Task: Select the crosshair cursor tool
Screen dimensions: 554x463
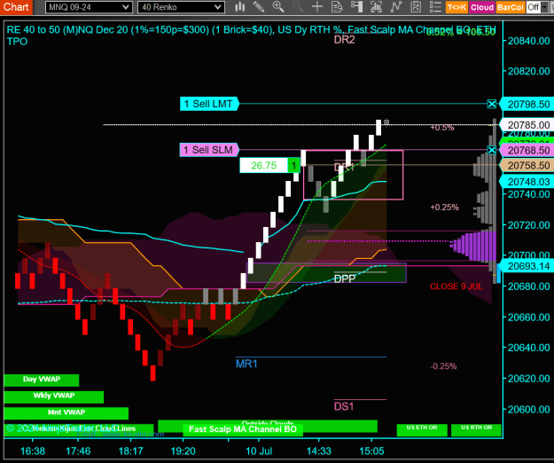Action: [x=317, y=7]
